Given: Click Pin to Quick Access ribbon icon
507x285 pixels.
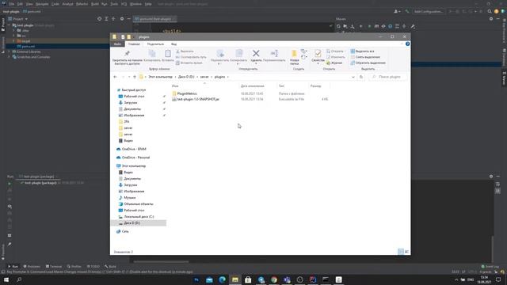Looking at the screenshot, I should pos(127,57).
